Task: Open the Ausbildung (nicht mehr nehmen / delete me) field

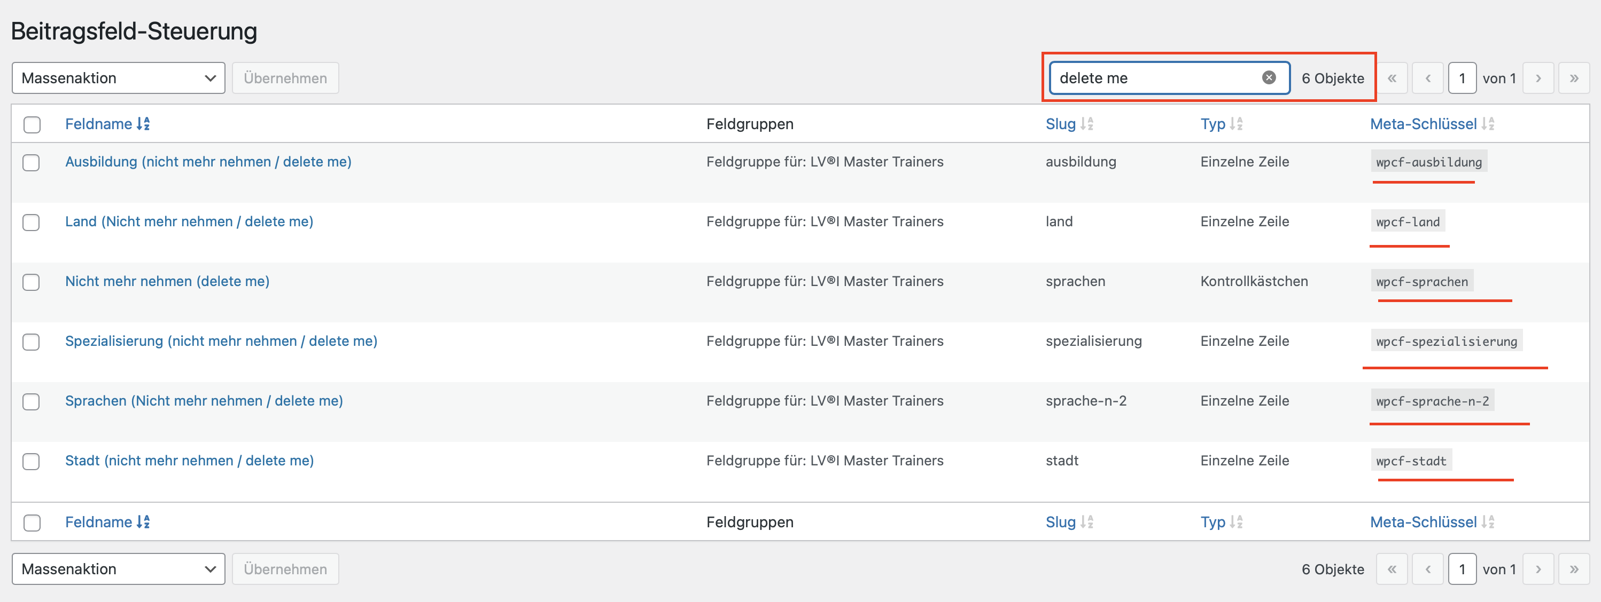Action: coord(208,162)
